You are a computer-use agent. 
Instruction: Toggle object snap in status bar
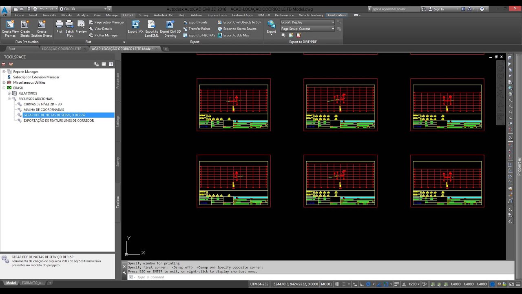point(386,284)
